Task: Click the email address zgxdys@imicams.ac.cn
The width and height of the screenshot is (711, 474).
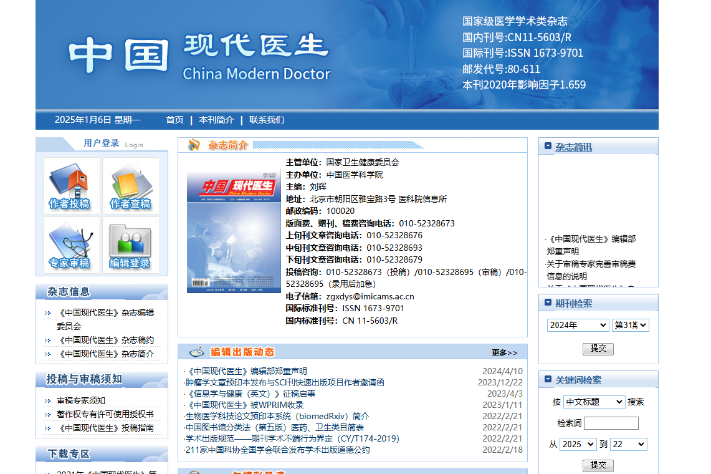Action: [x=370, y=296]
